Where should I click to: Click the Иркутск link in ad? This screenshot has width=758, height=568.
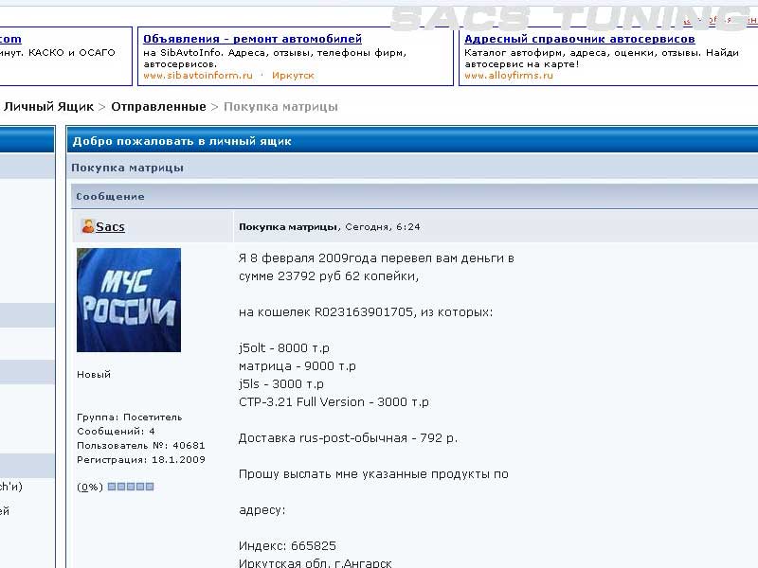(x=293, y=75)
